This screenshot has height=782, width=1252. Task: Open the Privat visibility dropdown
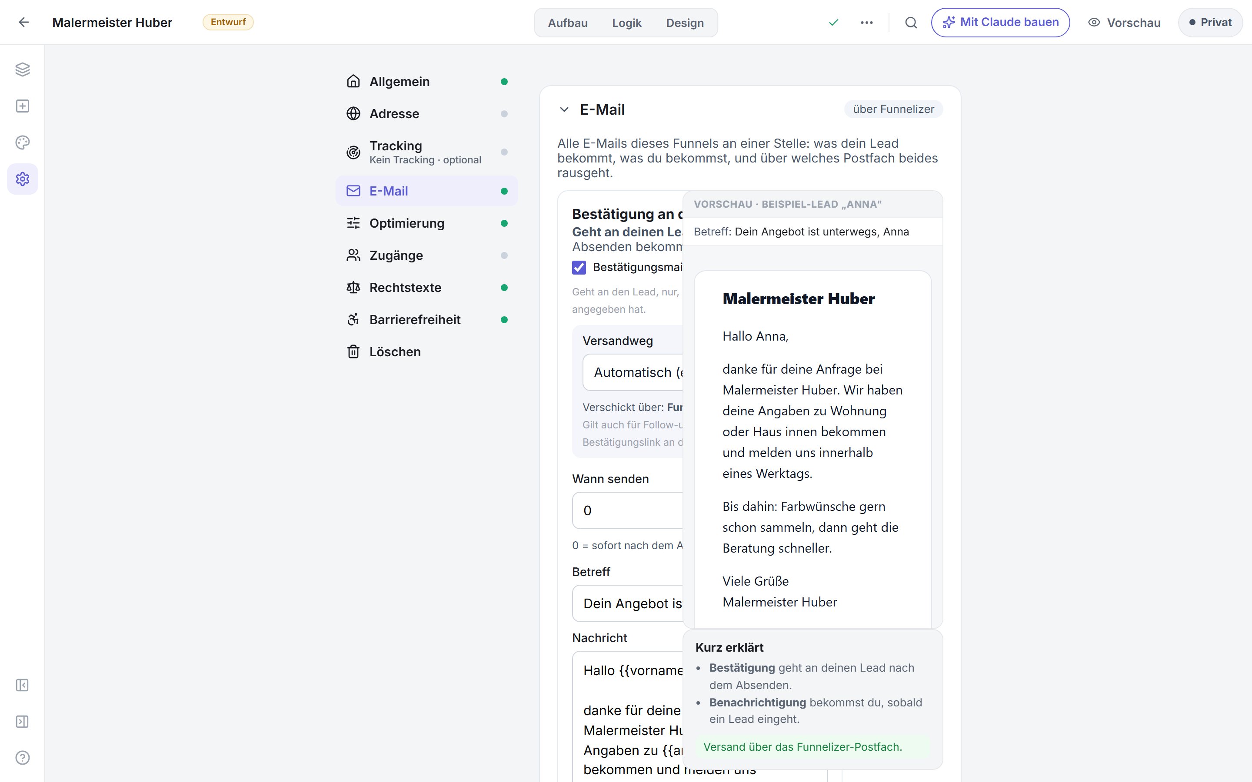[1210, 22]
